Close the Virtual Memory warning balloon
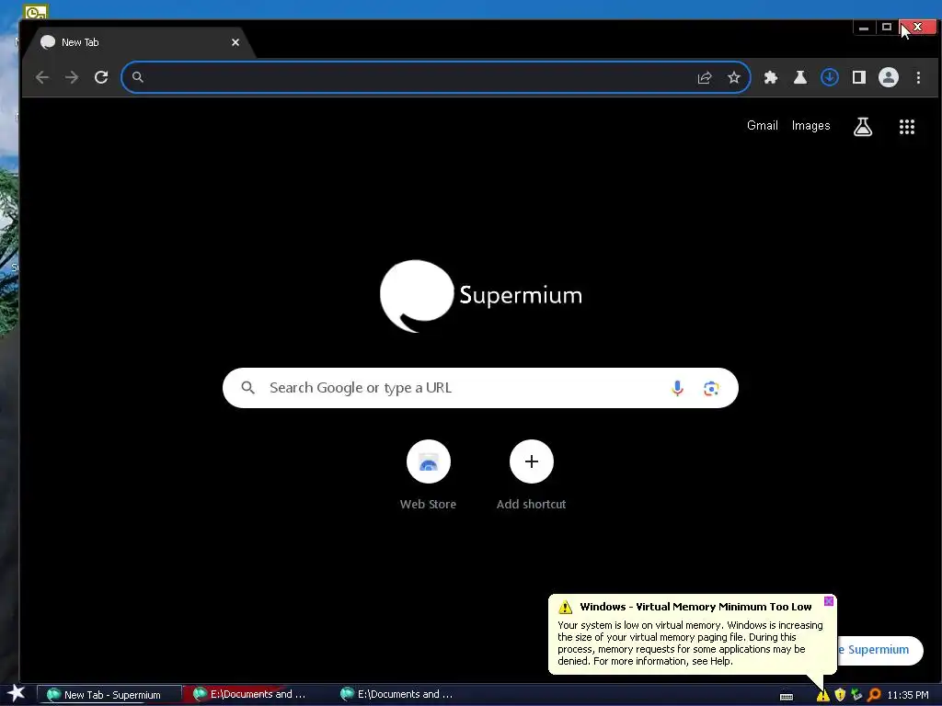The width and height of the screenshot is (942, 706). [829, 601]
